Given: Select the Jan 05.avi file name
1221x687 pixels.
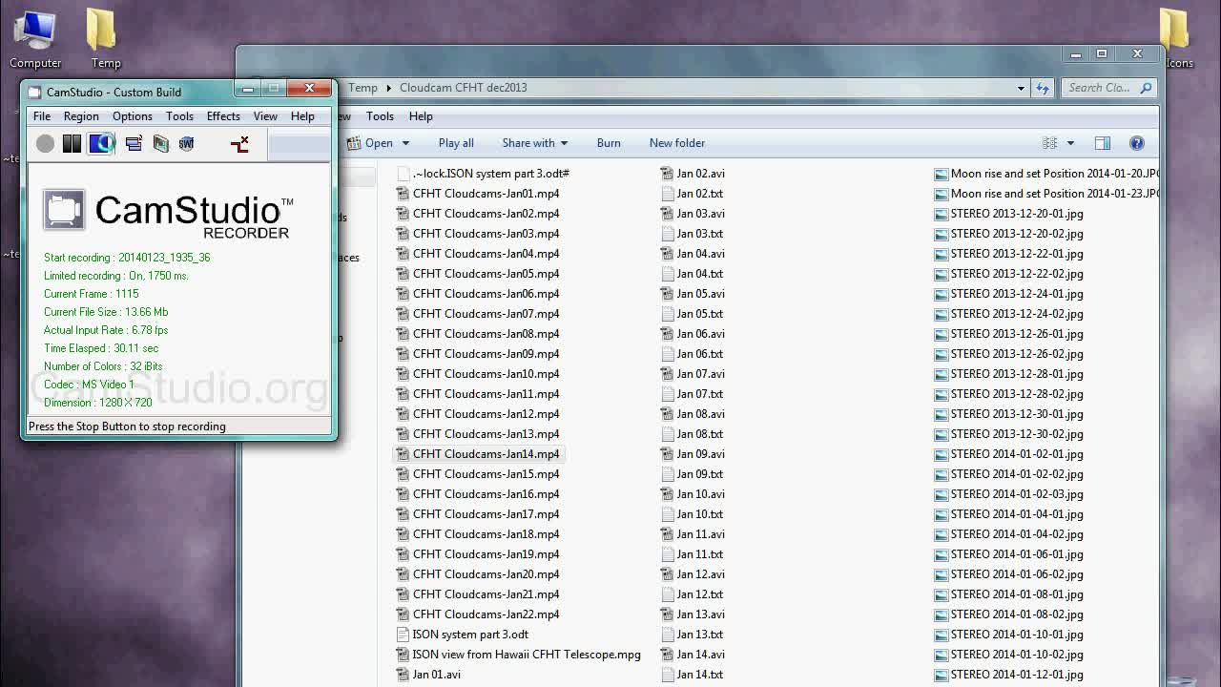Looking at the screenshot, I should coord(701,294).
